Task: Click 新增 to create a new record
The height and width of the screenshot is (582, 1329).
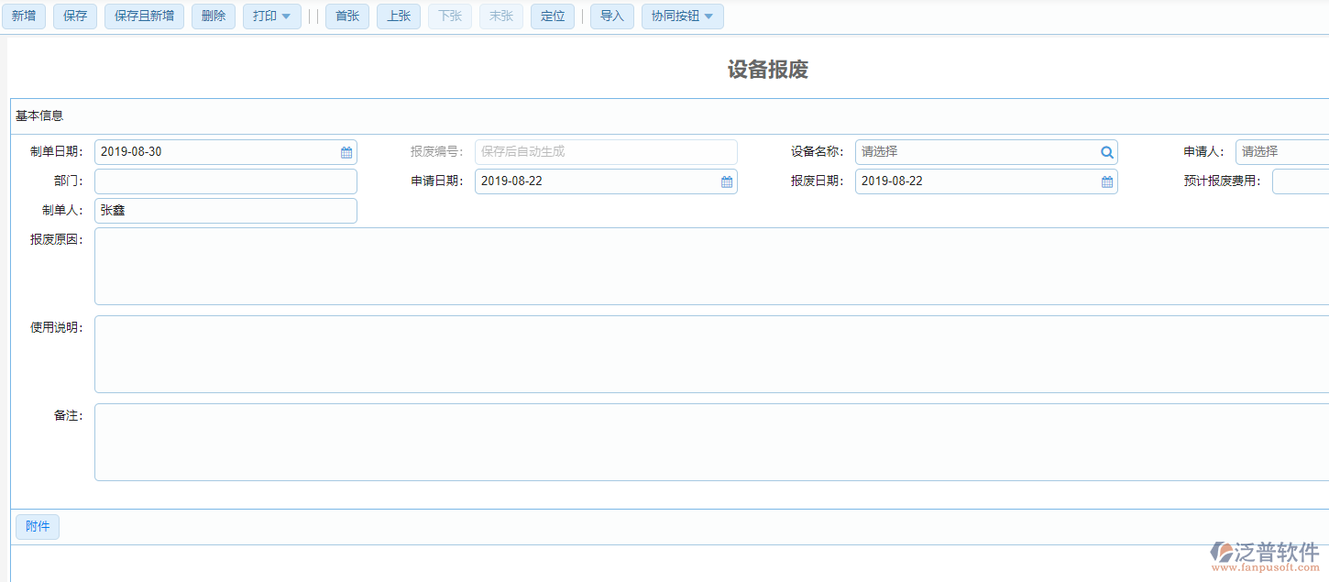Action: pyautogui.click(x=24, y=16)
